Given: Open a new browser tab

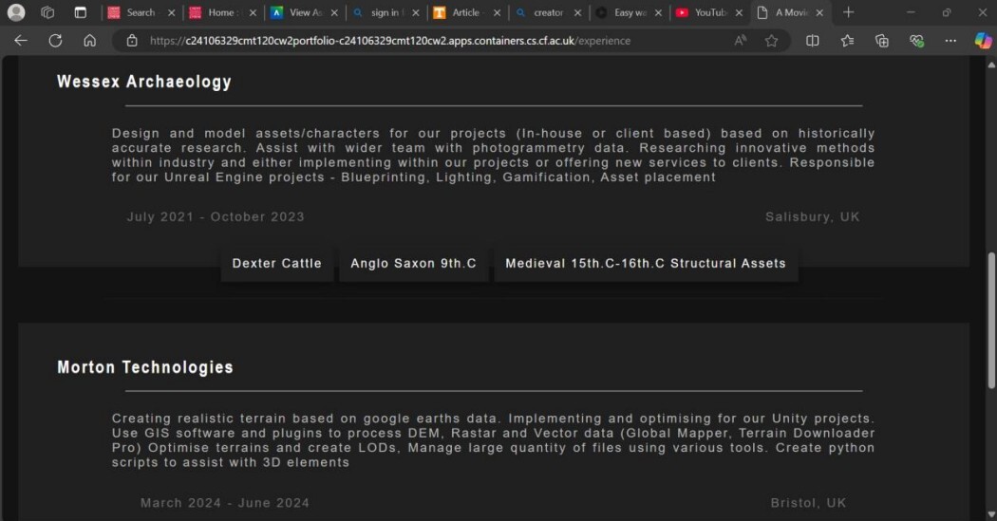Looking at the screenshot, I should click(848, 12).
